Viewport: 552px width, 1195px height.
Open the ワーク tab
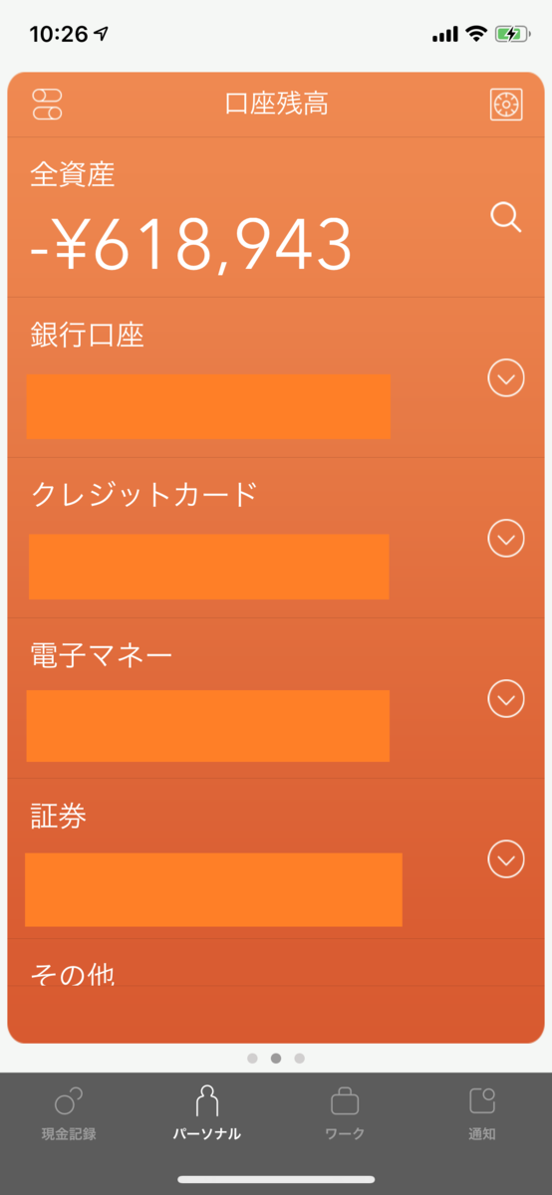click(x=345, y=1113)
